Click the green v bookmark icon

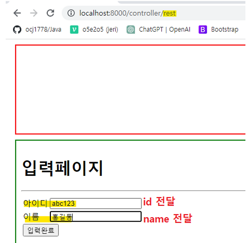[74, 29]
